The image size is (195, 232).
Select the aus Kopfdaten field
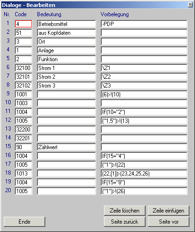tap(67, 33)
